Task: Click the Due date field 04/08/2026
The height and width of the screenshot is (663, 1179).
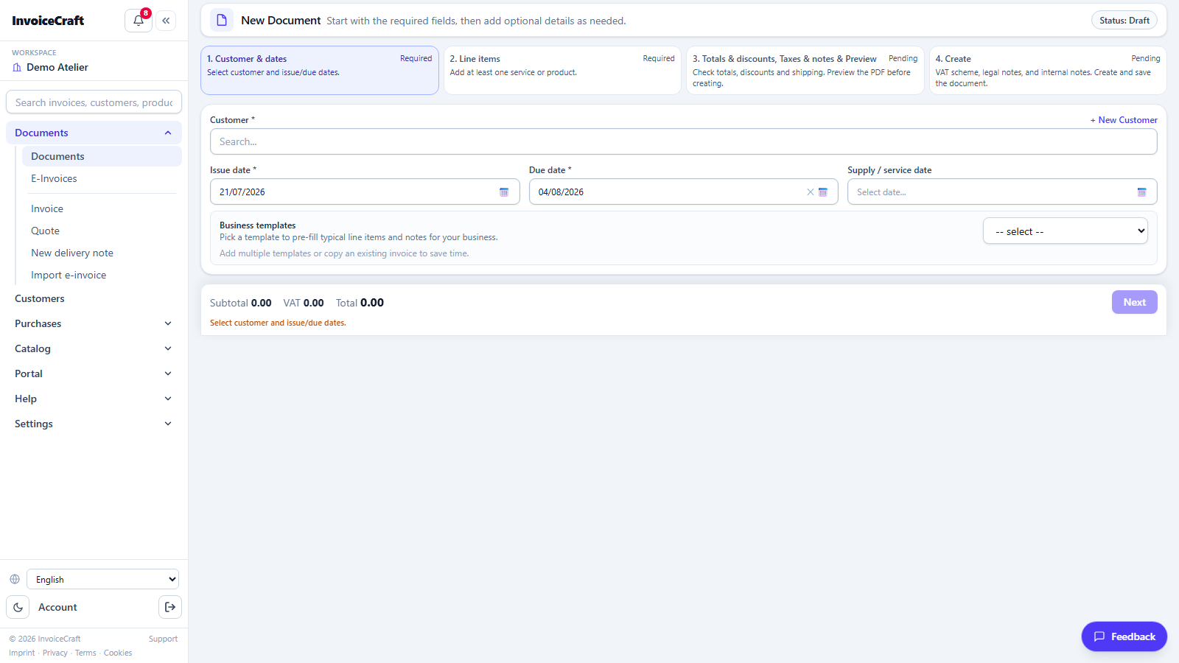Action: click(684, 192)
